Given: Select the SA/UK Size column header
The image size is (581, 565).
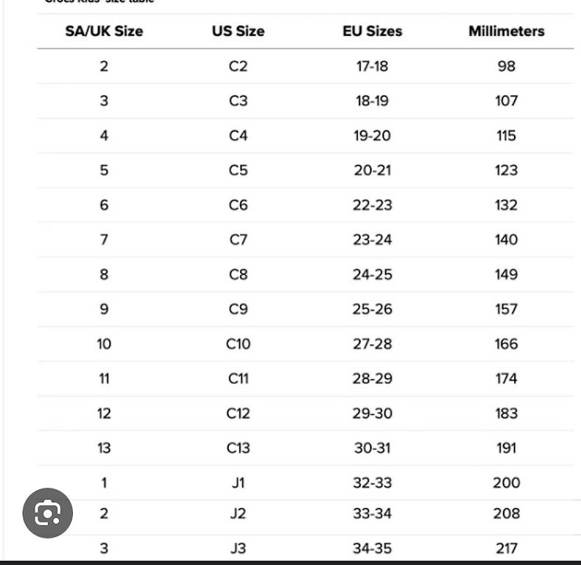Looking at the screenshot, I should (x=104, y=31).
